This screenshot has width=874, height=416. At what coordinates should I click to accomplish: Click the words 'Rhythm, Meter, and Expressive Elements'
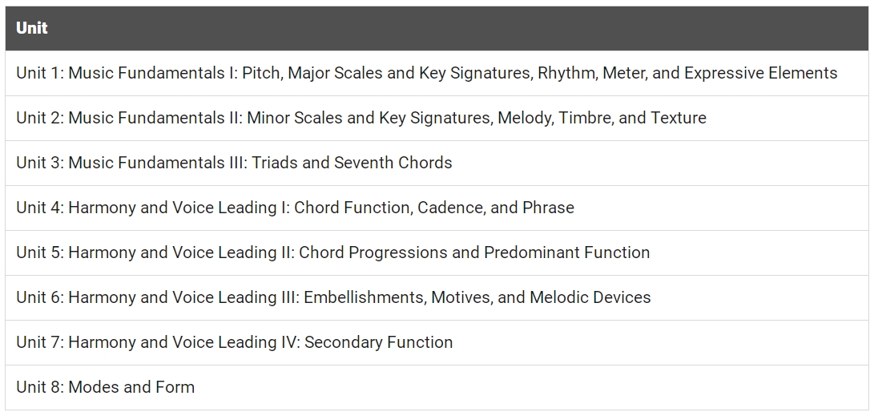687,74
